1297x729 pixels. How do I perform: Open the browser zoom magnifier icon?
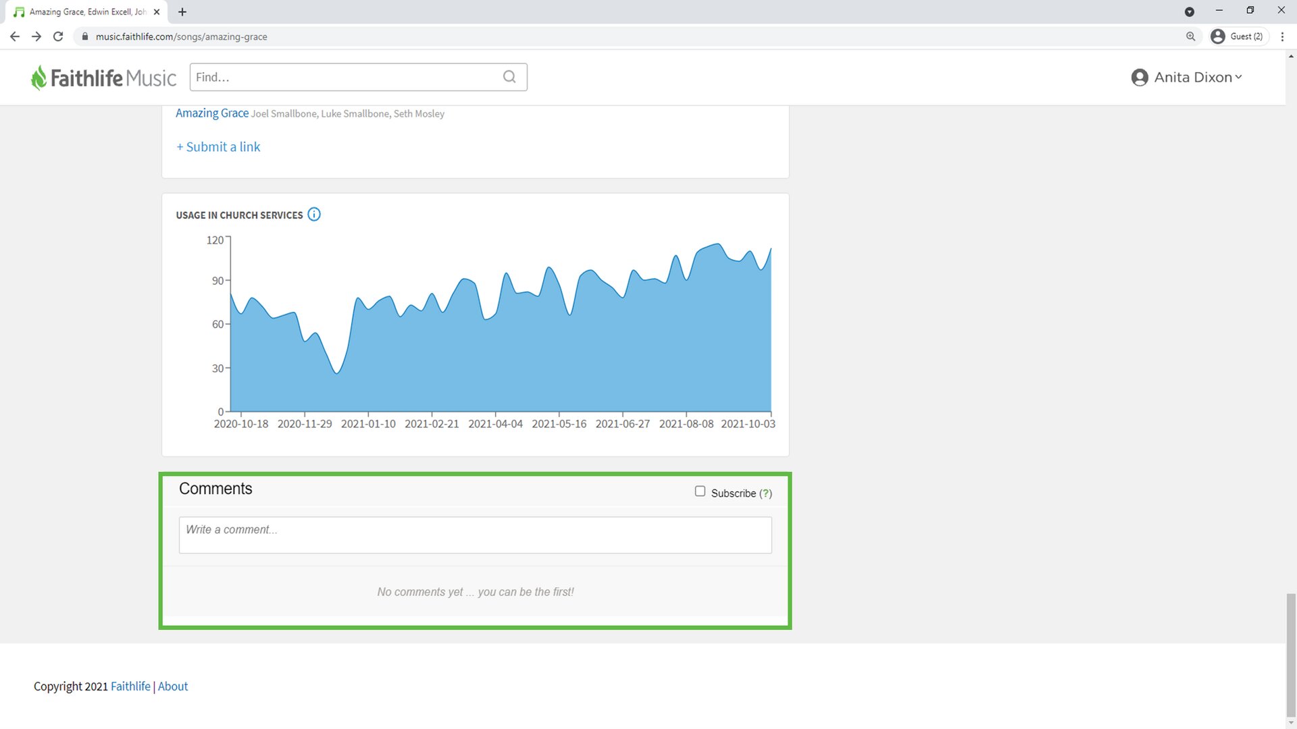pos(1190,36)
